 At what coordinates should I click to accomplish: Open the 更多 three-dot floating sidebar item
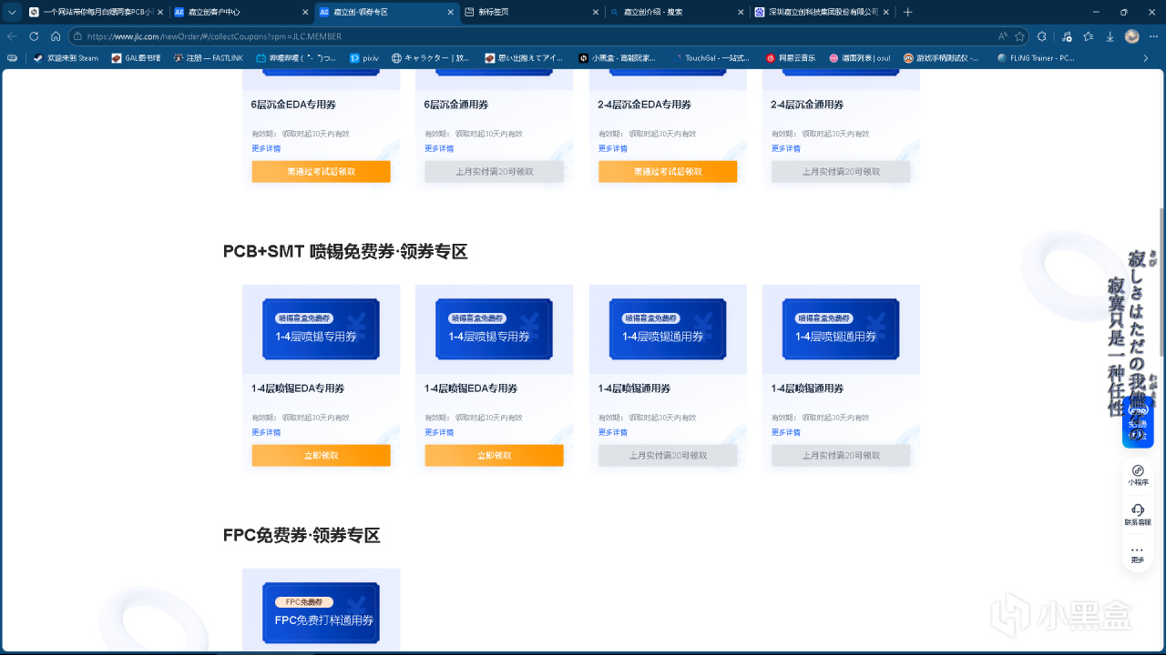(1138, 554)
